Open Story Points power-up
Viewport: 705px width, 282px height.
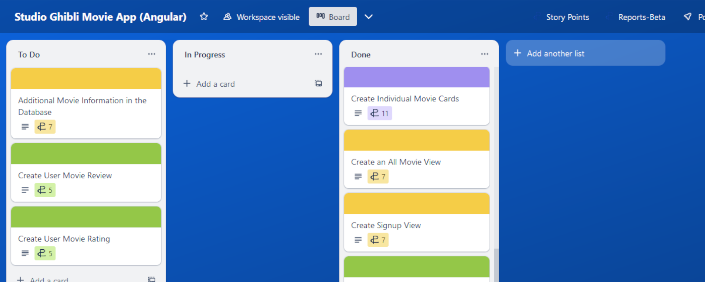567,17
